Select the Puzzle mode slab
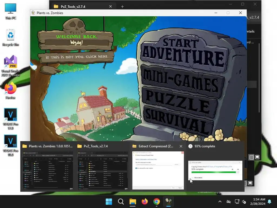Screen dimensions: 277x208 click(179, 102)
